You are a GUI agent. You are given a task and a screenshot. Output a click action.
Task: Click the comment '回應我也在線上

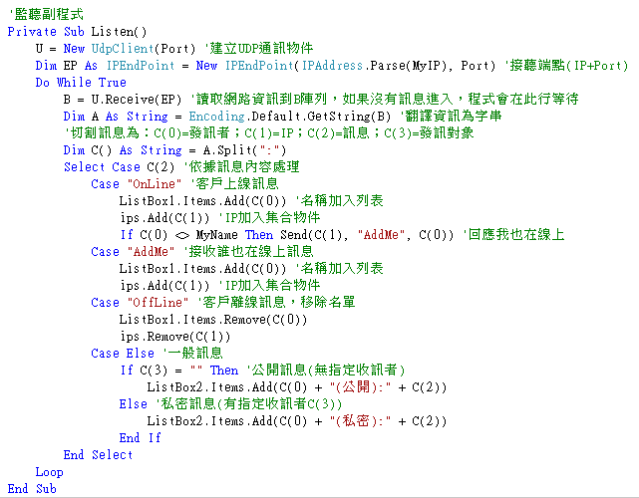(x=513, y=234)
